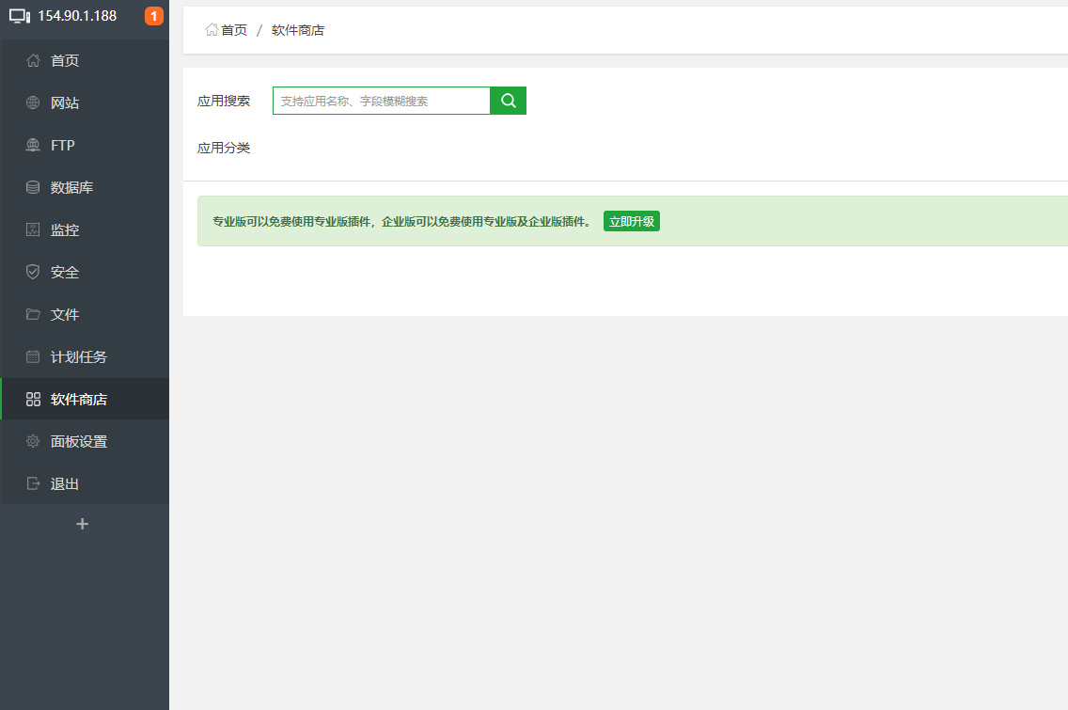Expand the sidebar with the plus button
The image size is (1068, 710).
pos(83,524)
